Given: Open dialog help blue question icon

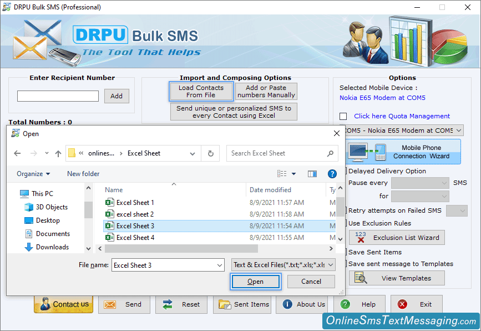Looking at the screenshot, I should click(x=332, y=174).
